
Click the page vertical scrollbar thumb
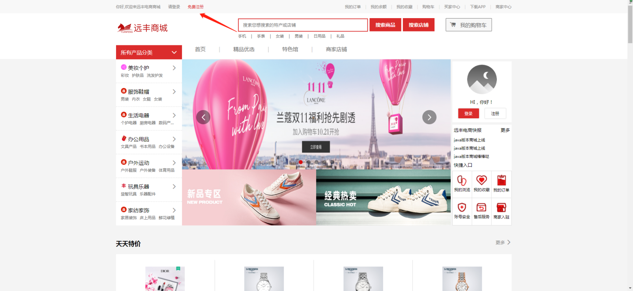click(630, 24)
